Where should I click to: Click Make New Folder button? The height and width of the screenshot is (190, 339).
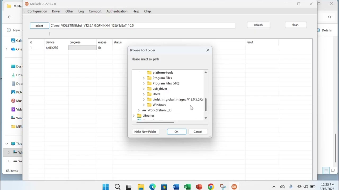pyautogui.click(x=145, y=132)
